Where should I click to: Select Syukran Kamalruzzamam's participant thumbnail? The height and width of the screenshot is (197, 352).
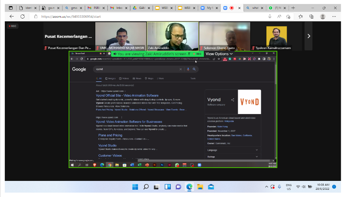click(277, 36)
